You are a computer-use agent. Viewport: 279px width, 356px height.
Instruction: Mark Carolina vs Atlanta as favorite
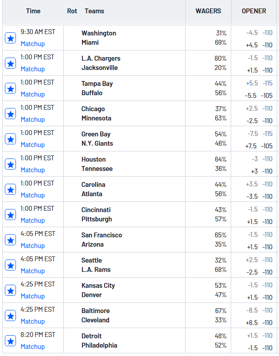[11, 190]
